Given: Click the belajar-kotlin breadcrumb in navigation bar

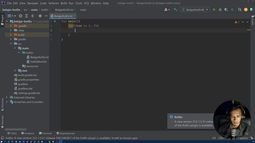Looking at the screenshot, I should tap(12, 10).
